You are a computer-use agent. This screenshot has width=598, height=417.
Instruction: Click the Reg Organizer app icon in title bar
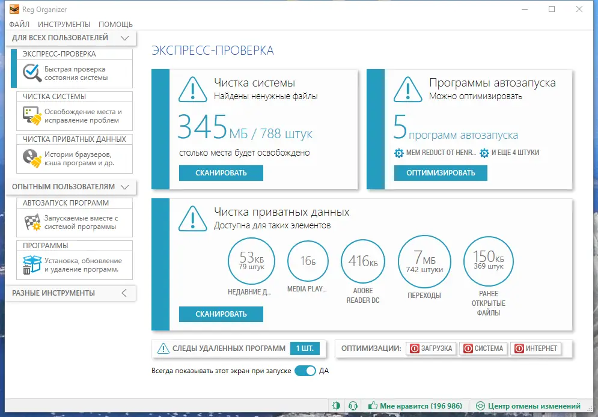coord(14,9)
